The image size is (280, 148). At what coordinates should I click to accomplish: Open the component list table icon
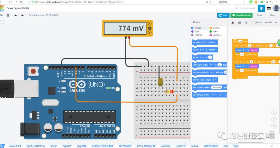(x=269, y=8)
